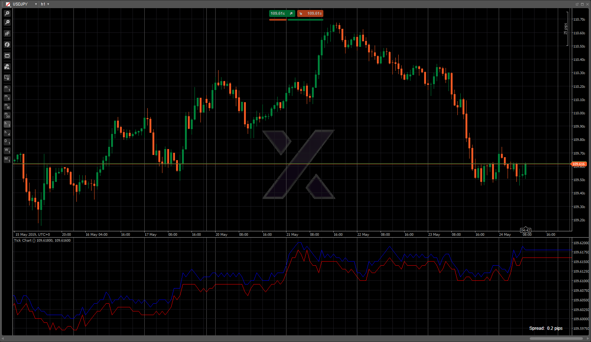This screenshot has width=591, height=342.
Task: Expand the USDJPY symbol dropdown
Action: (36, 4)
